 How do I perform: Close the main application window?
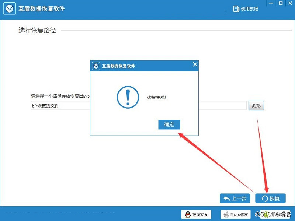point(290,3)
